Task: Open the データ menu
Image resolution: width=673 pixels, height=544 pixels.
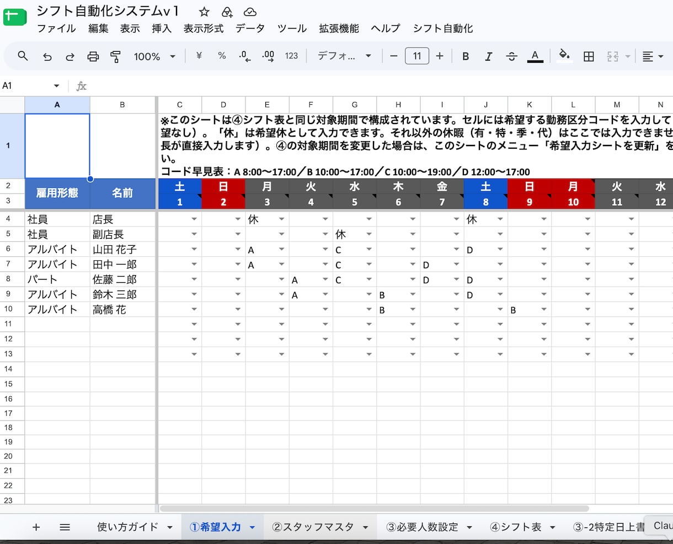Action: (x=250, y=28)
